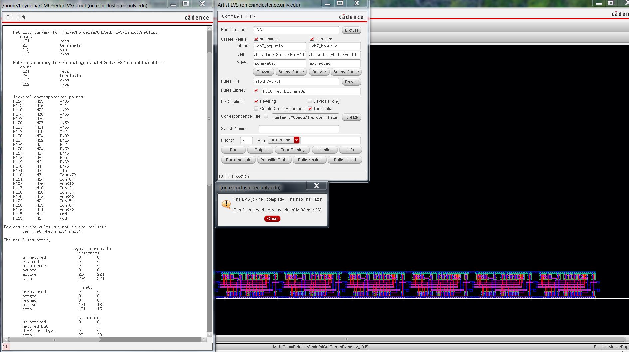Open Help menu in Artist LVS window

click(x=251, y=16)
